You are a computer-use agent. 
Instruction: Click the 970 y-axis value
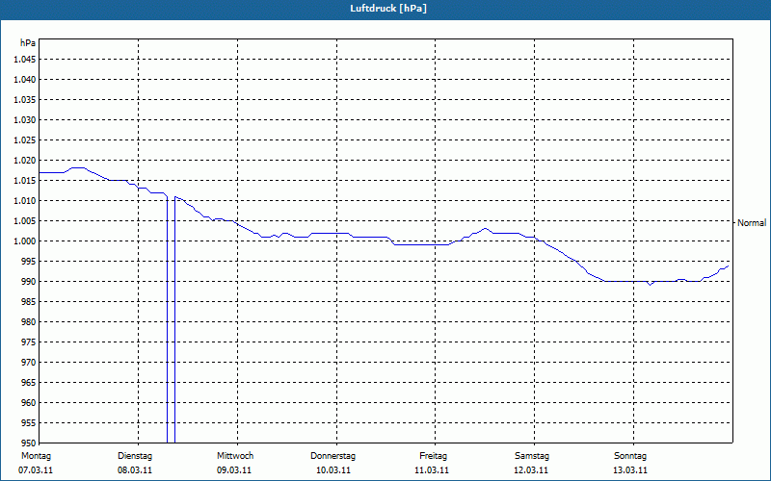pyautogui.click(x=29, y=363)
